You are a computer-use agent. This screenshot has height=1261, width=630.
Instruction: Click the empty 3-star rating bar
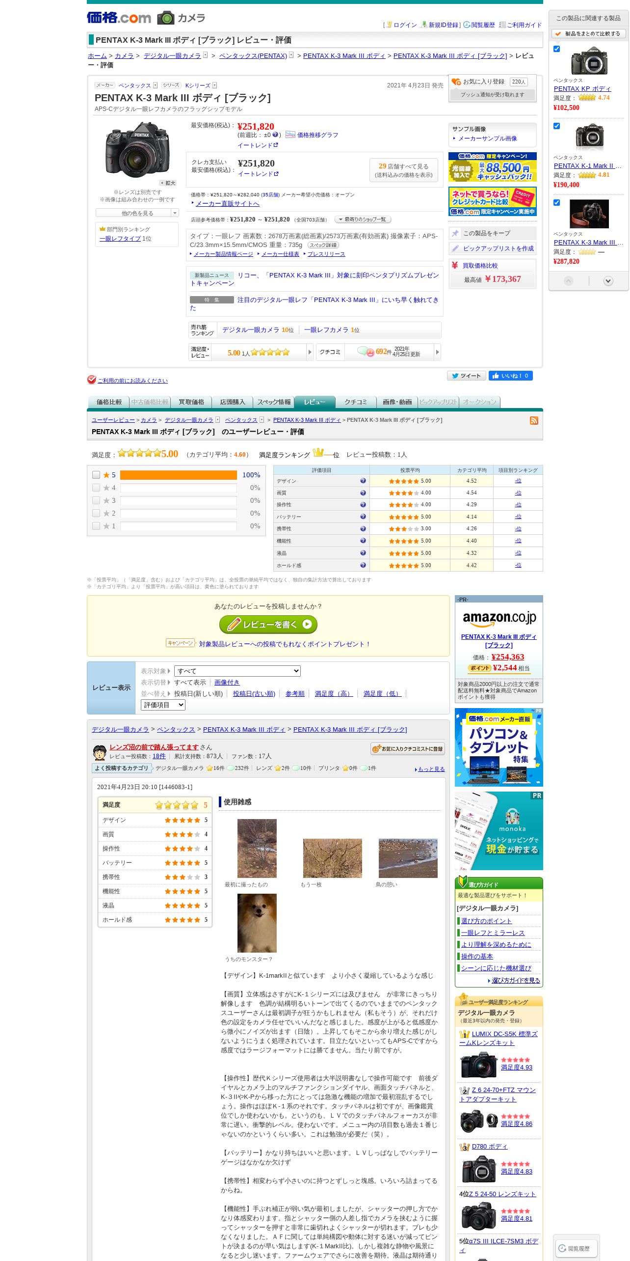pos(179,500)
